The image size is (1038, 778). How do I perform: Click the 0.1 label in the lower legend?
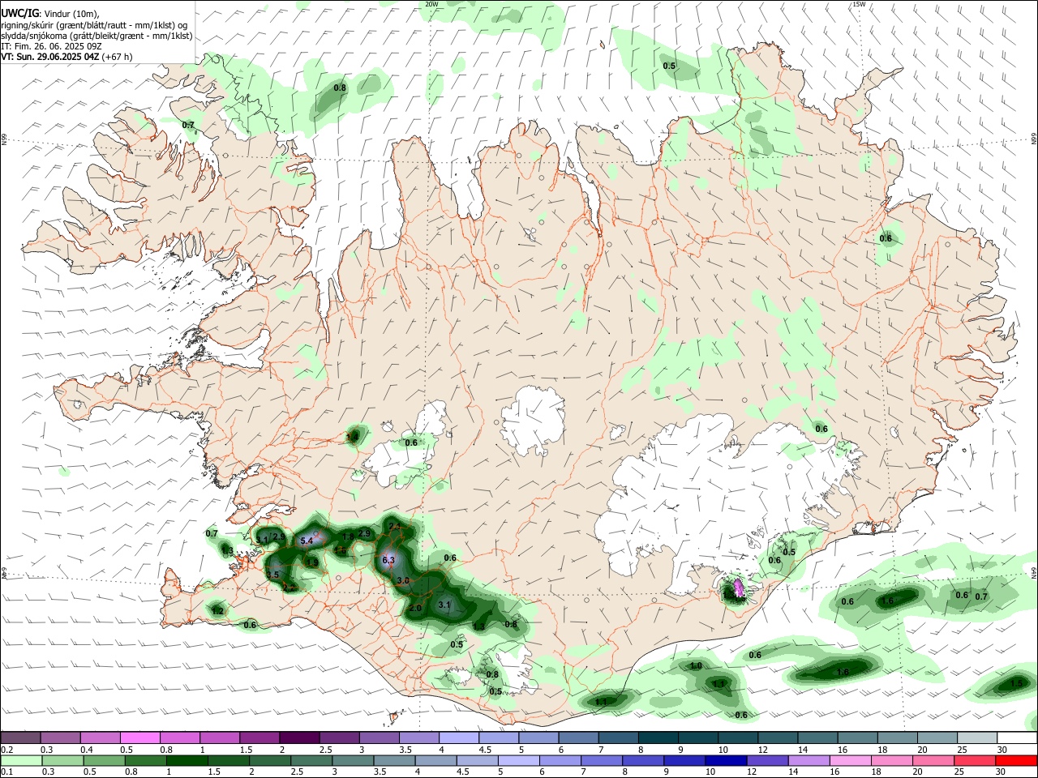[6, 773]
